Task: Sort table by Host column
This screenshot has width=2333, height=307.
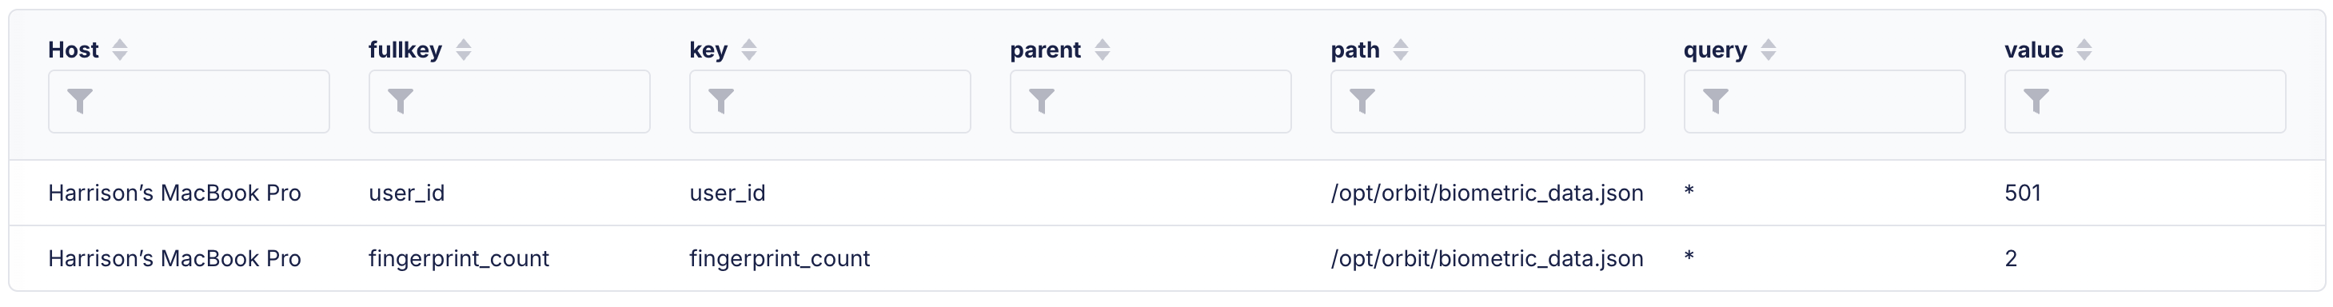Action: [x=120, y=50]
